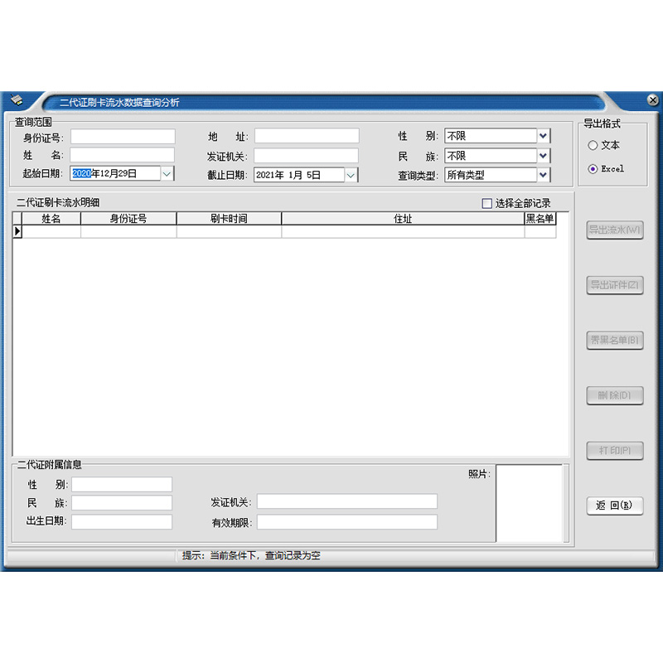Open the 性别 dropdown list
Image resolution: width=663 pixels, height=663 pixels.
[x=544, y=136]
